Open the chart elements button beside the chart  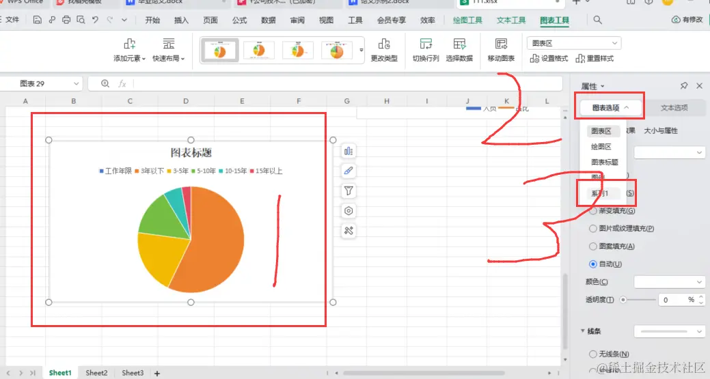pos(349,151)
